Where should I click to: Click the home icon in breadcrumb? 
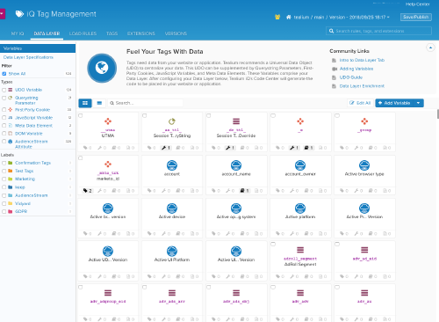coord(289,17)
